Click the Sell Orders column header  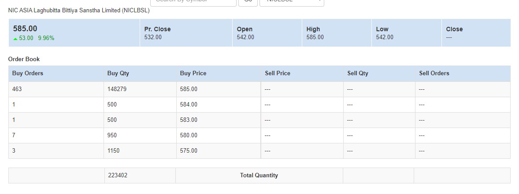pos(434,73)
